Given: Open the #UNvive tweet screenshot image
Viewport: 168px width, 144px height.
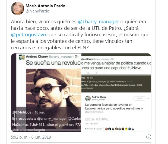Looking at the screenshot, I should point(116,73).
